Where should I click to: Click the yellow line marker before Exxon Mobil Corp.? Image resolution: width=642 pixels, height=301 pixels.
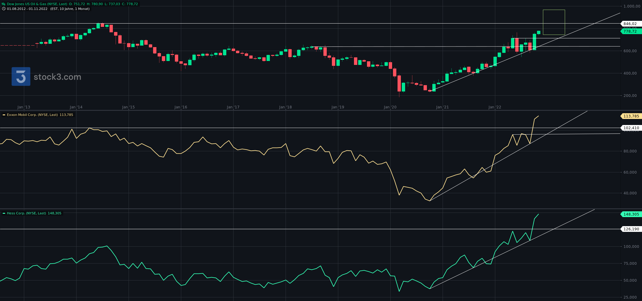4,115
